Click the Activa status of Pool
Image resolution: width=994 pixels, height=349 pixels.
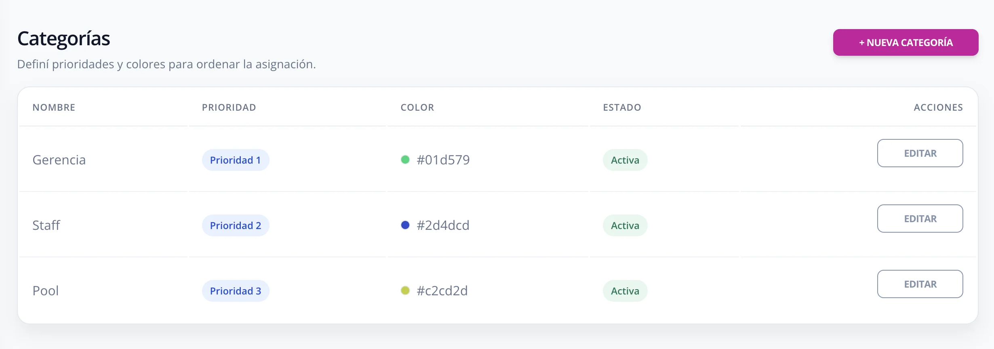[x=625, y=291]
